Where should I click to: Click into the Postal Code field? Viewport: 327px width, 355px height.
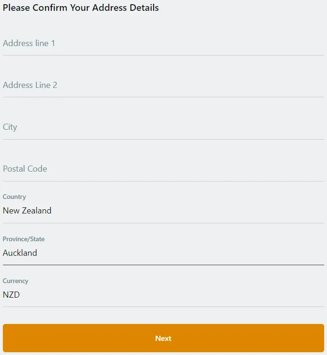click(x=163, y=169)
